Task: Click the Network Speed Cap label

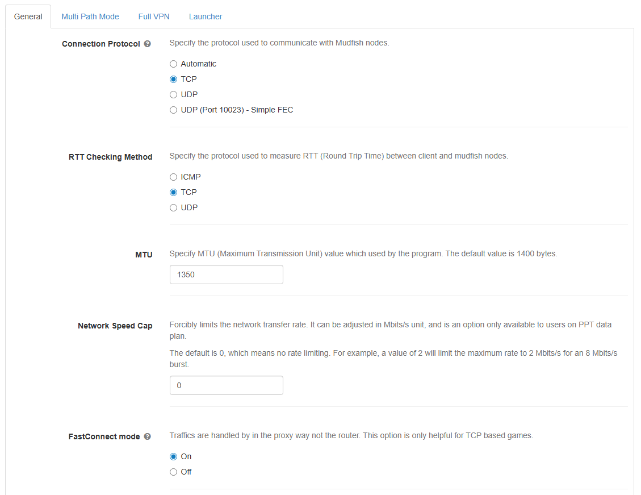Action: click(x=115, y=326)
